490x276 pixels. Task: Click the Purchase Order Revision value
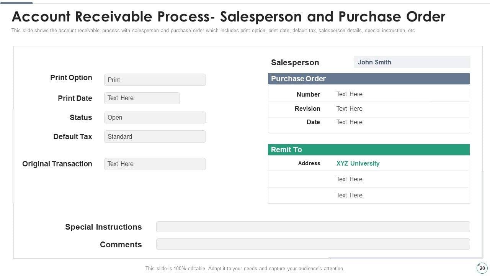pos(349,109)
